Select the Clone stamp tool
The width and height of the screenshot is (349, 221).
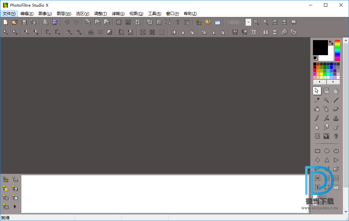336,118
